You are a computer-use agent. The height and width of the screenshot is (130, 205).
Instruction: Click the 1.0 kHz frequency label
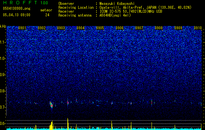click(x=3, y=58)
